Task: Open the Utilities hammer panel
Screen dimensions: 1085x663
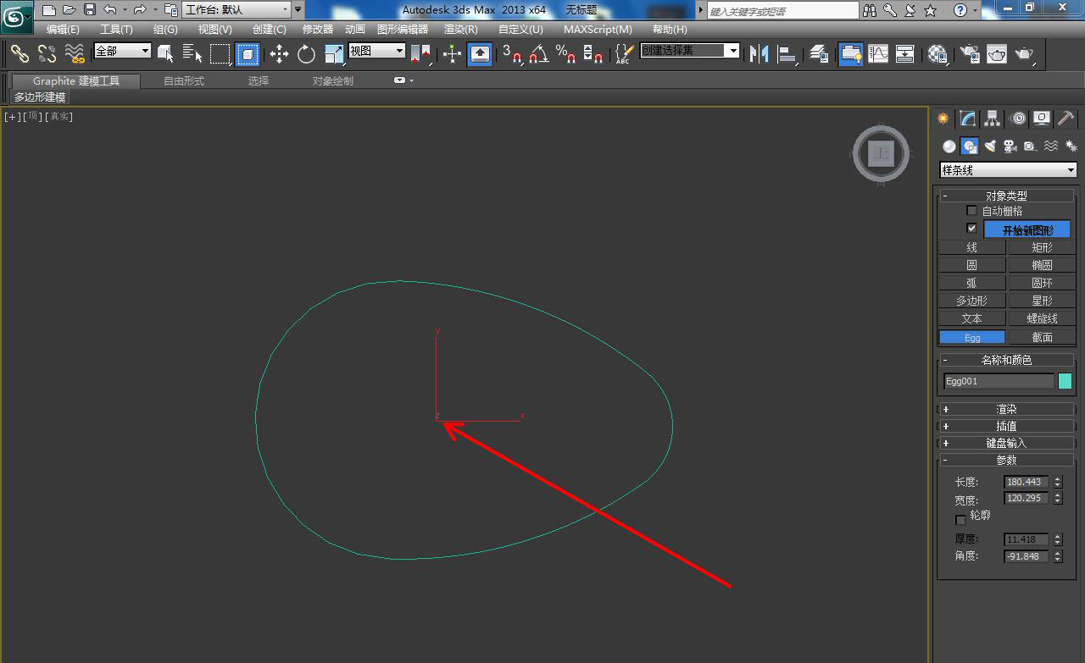Action: click(x=1066, y=119)
